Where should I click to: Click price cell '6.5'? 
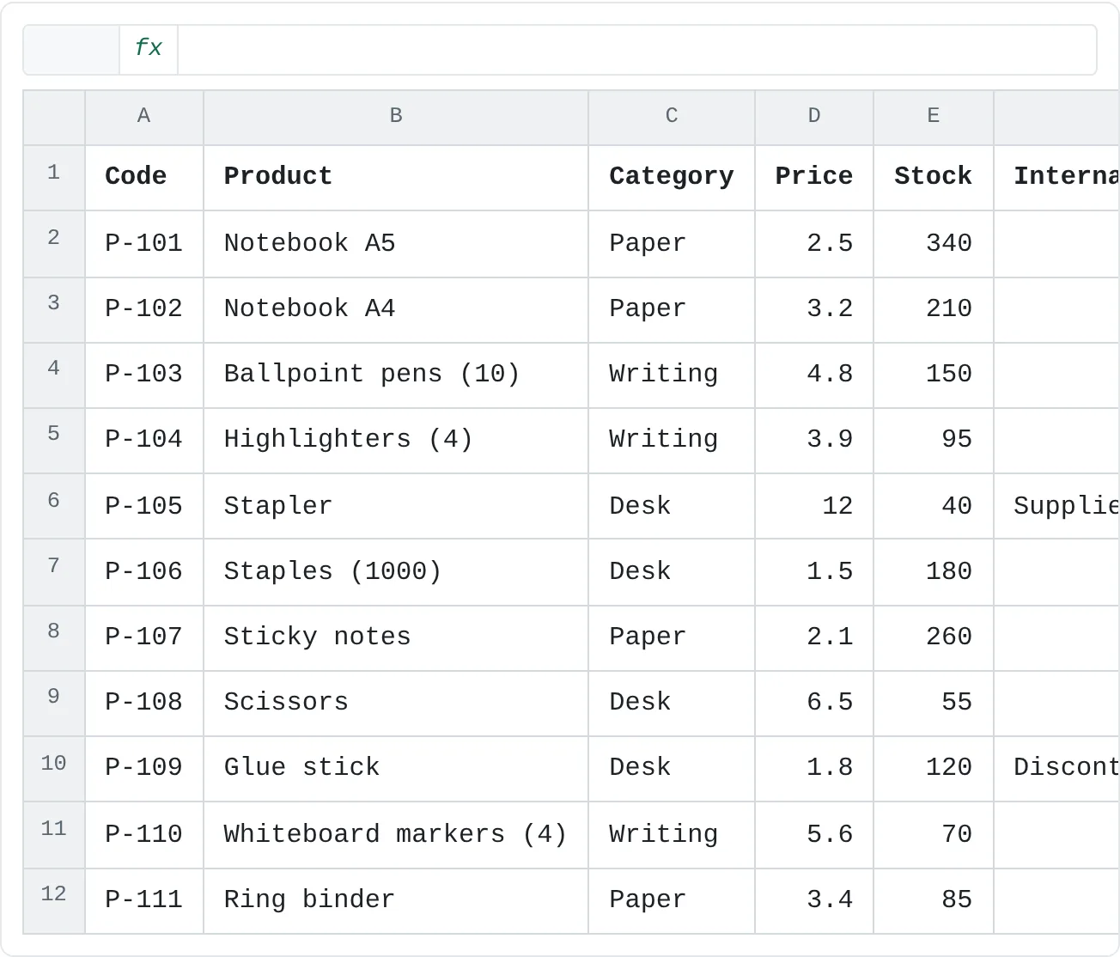[814, 703]
